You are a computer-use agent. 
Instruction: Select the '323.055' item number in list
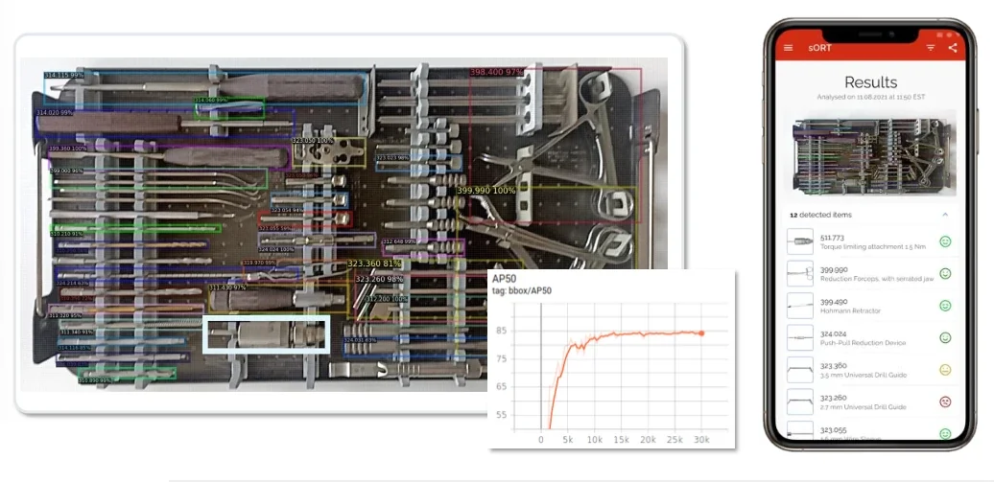tap(832, 430)
